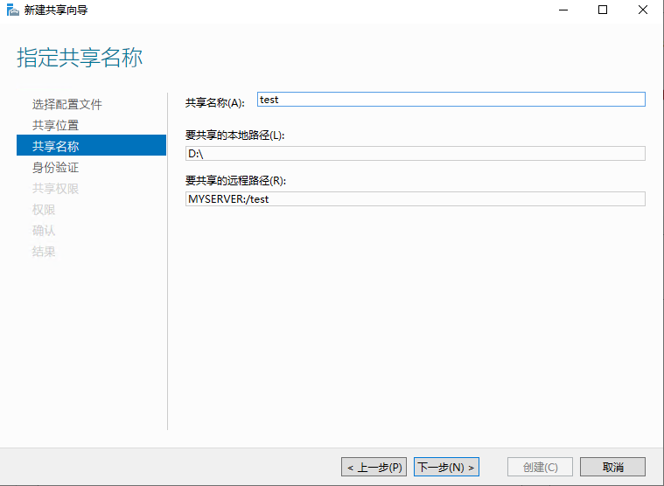664x486 pixels.
Task: Click the greyed-out 共享权限 step
Action: tap(55, 188)
